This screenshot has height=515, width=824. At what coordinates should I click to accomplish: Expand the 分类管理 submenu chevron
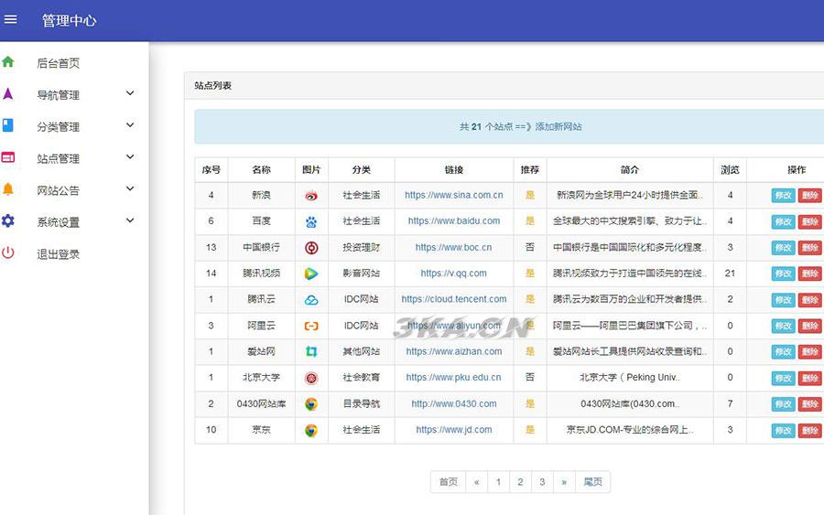coord(130,125)
